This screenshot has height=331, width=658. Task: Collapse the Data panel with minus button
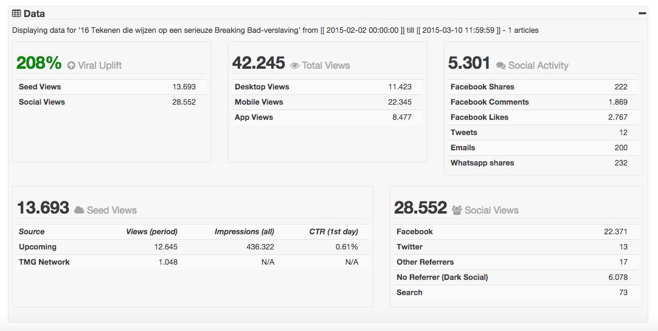[x=642, y=13]
